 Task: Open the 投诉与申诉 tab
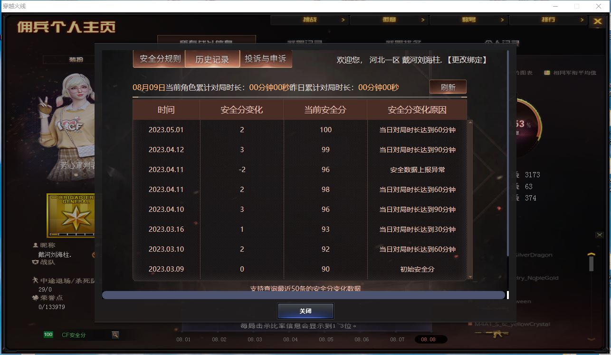(x=266, y=59)
